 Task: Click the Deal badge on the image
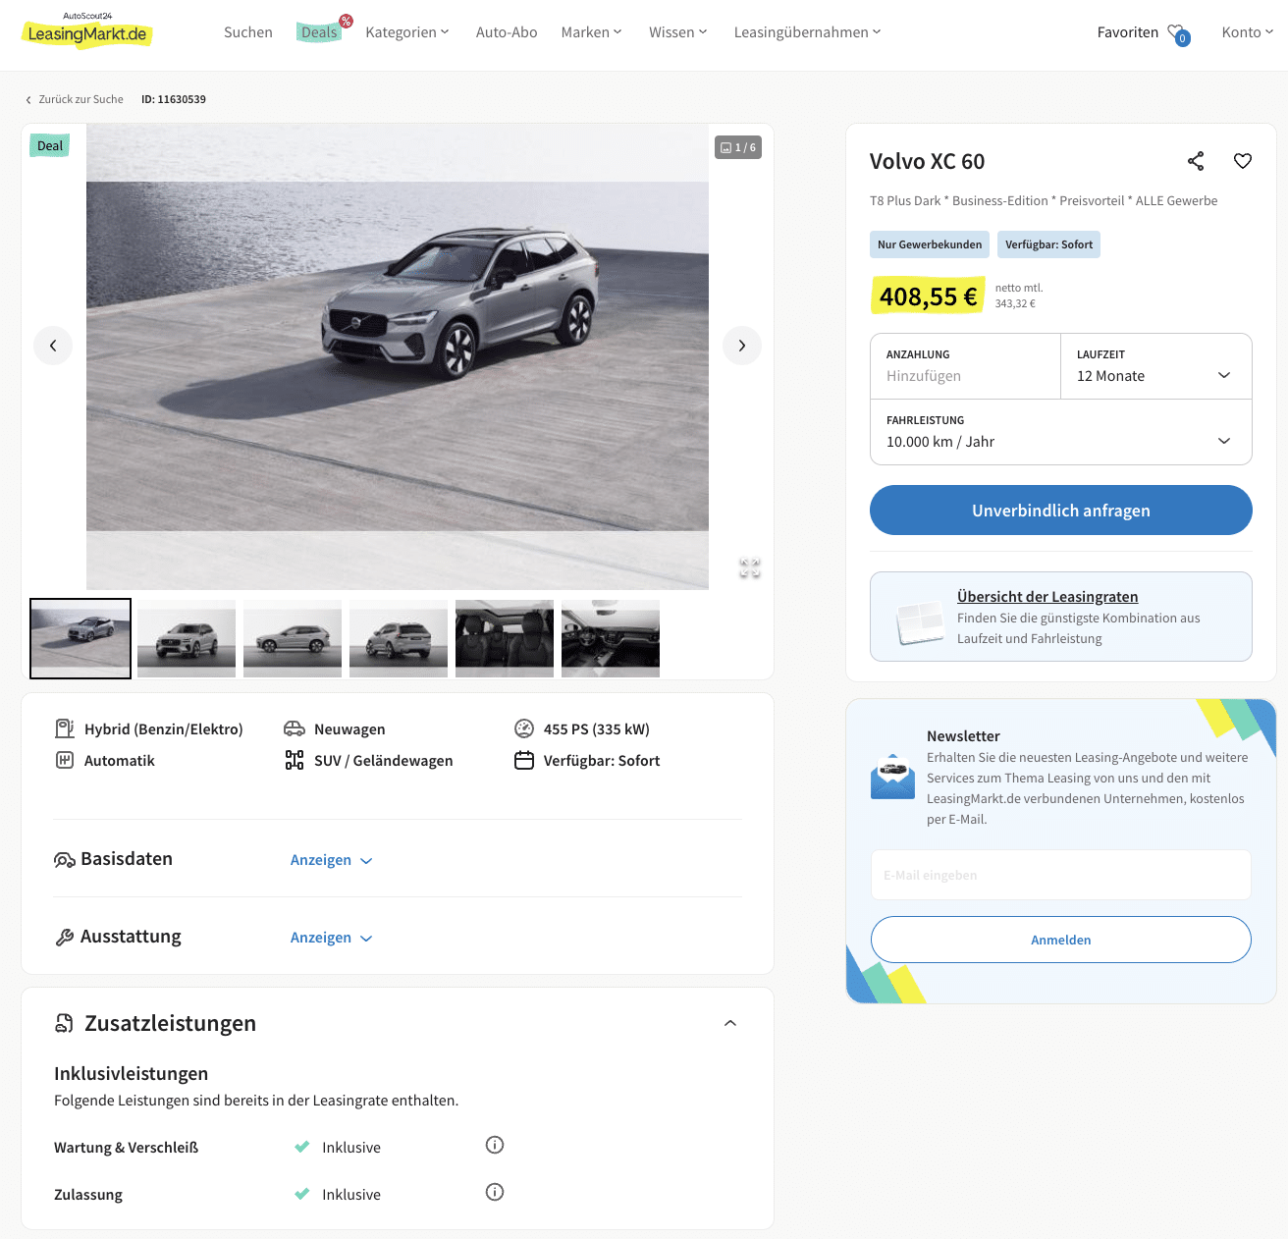tap(50, 145)
